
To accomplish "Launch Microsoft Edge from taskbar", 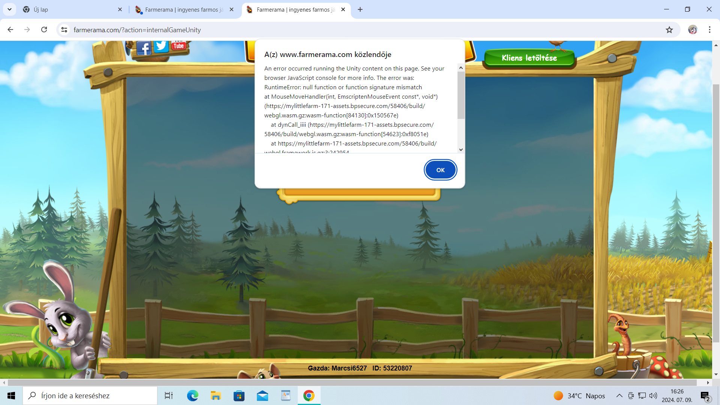I will pyautogui.click(x=193, y=396).
